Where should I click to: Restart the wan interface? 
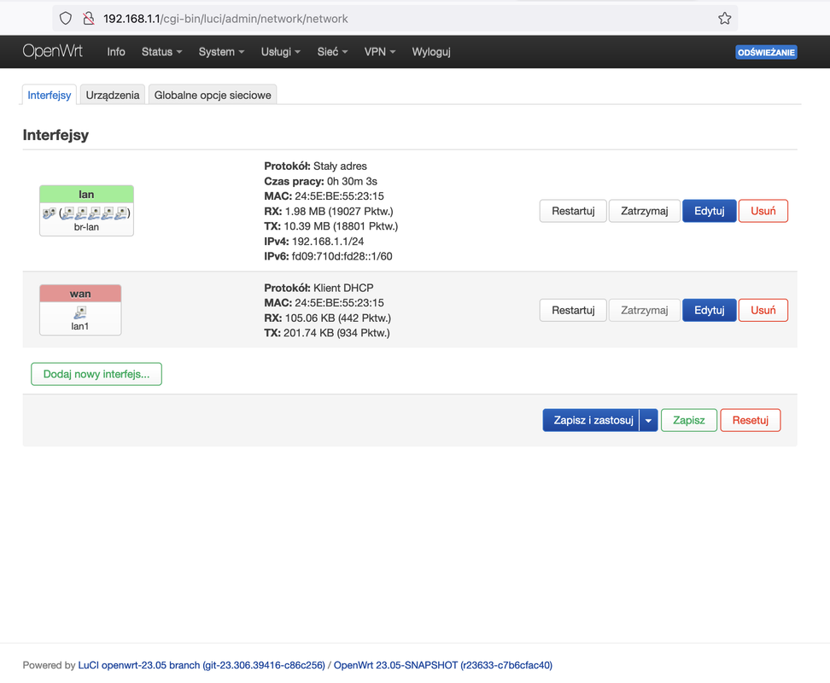click(573, 310)
